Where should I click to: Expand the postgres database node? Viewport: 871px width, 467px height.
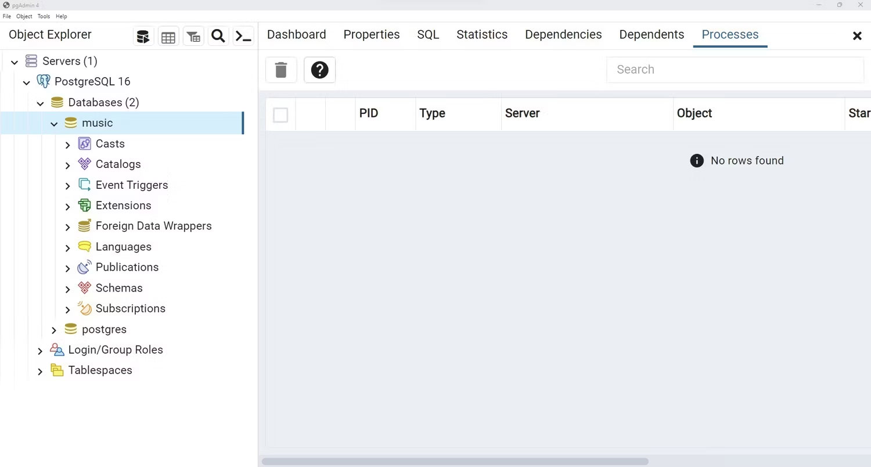[54, 330]
